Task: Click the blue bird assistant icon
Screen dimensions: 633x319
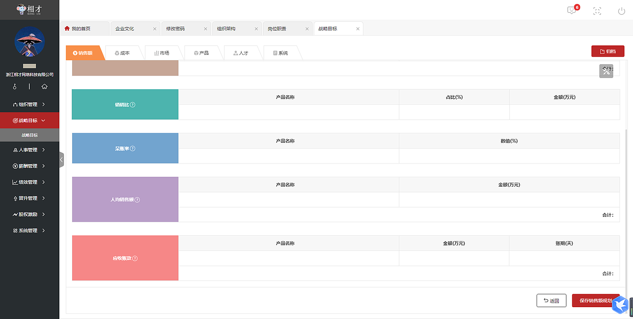Action: 620,305
